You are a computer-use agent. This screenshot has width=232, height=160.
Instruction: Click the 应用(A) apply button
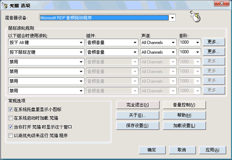click(x=213, y=150)
